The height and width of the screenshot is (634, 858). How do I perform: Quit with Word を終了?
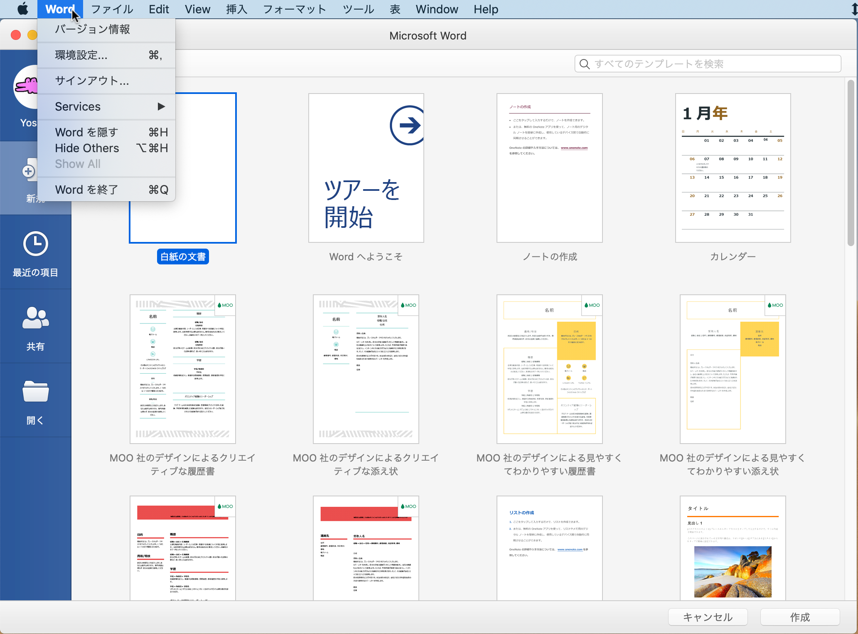click(x=106, y=190)
